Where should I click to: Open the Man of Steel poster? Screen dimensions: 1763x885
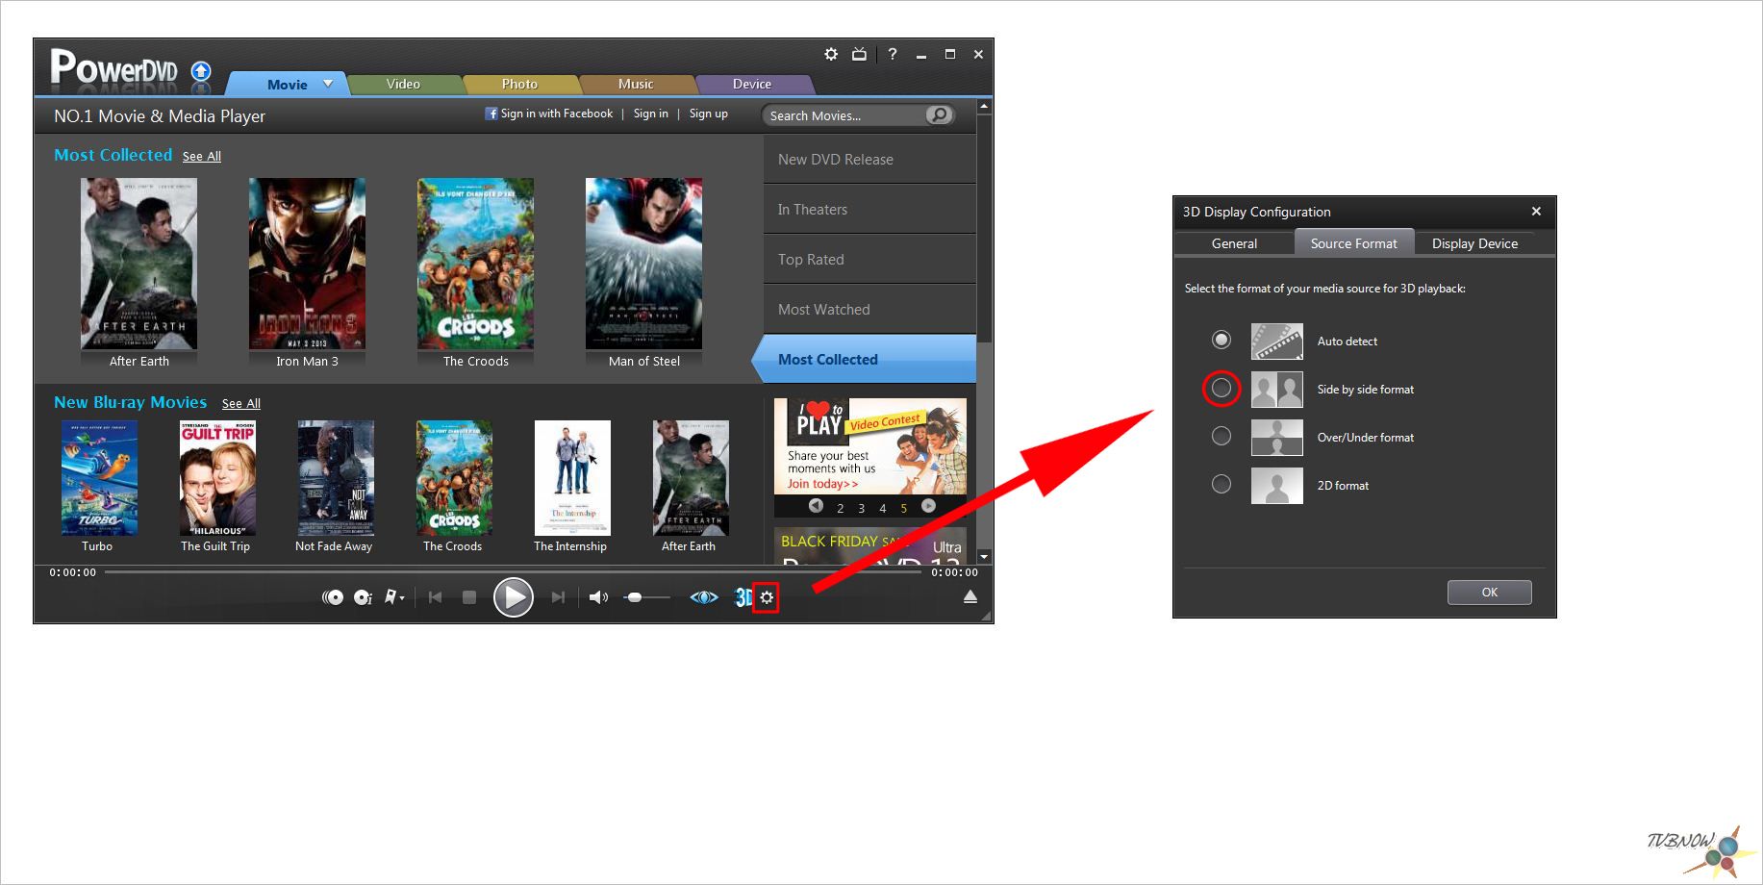click(x=643, y=264)
